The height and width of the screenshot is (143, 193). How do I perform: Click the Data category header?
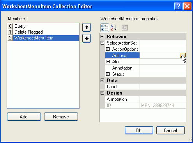coord(112,80)
